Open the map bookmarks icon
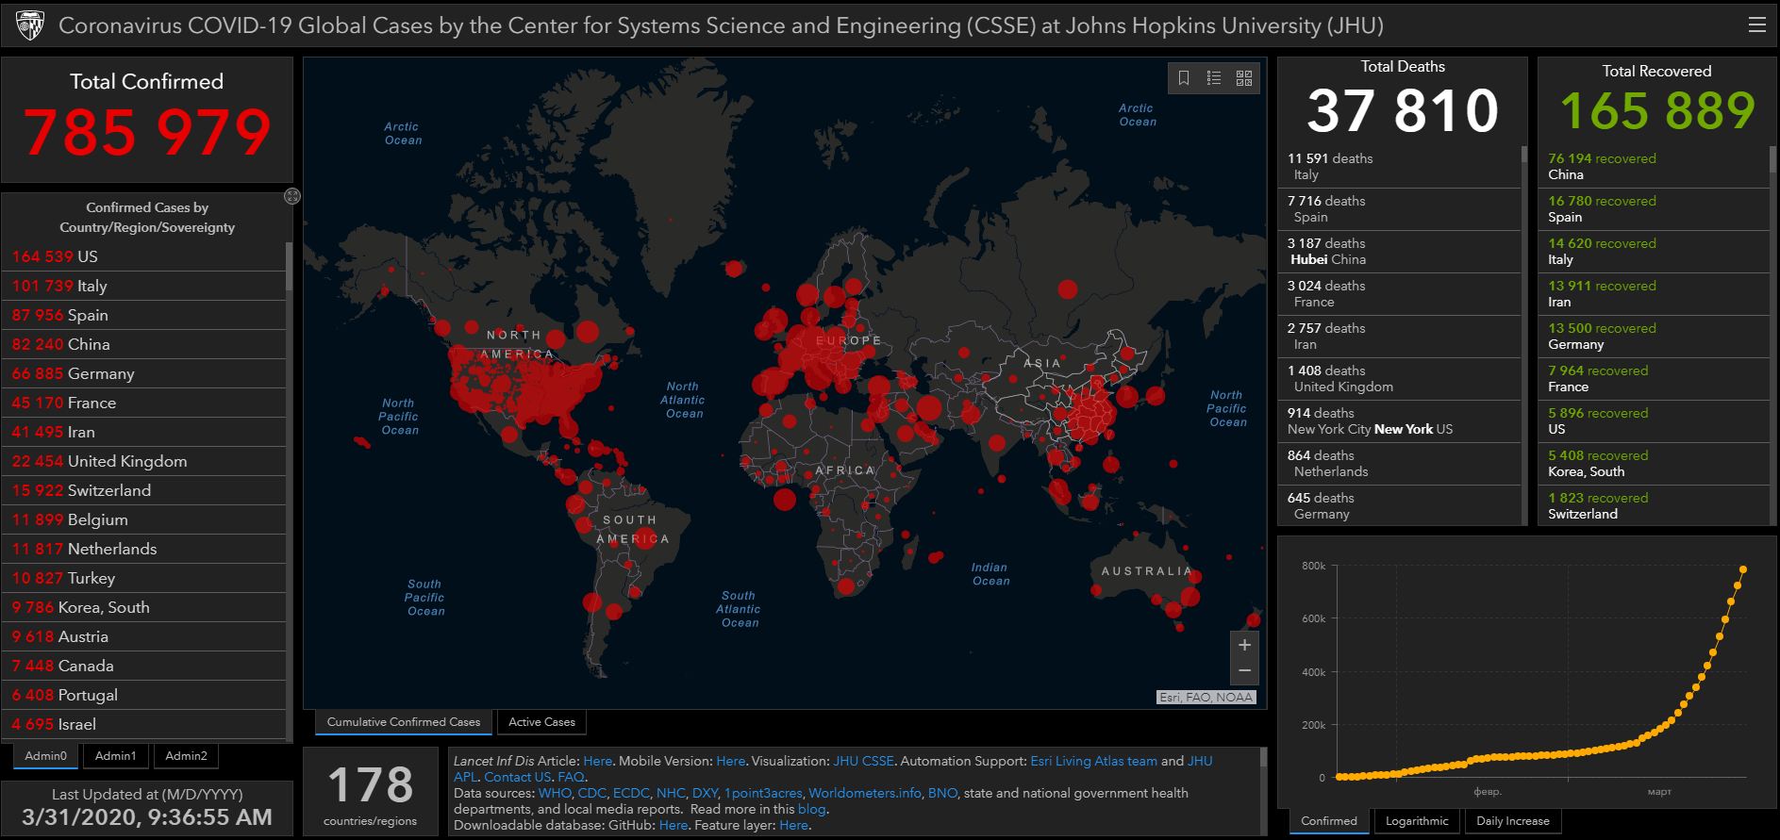This screenshot has height=840, width=1780. click(1184, 78)
